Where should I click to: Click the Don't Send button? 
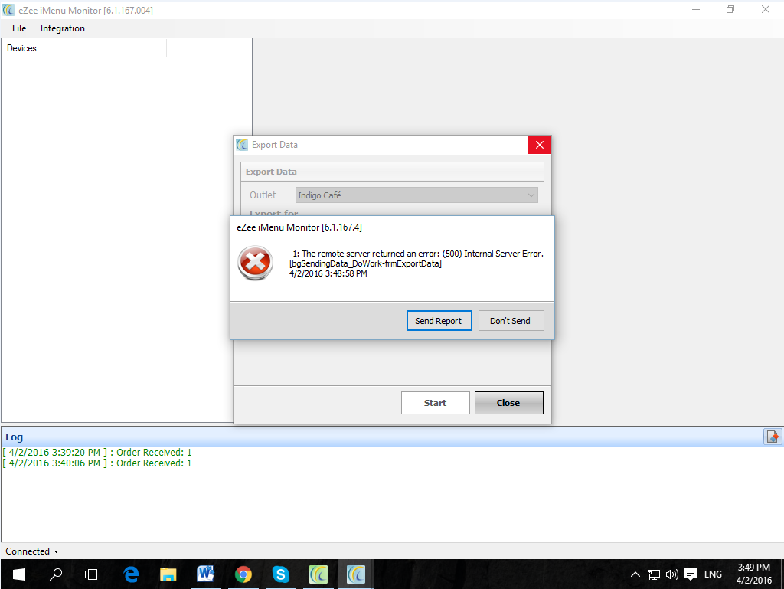(x=511, y=320)
